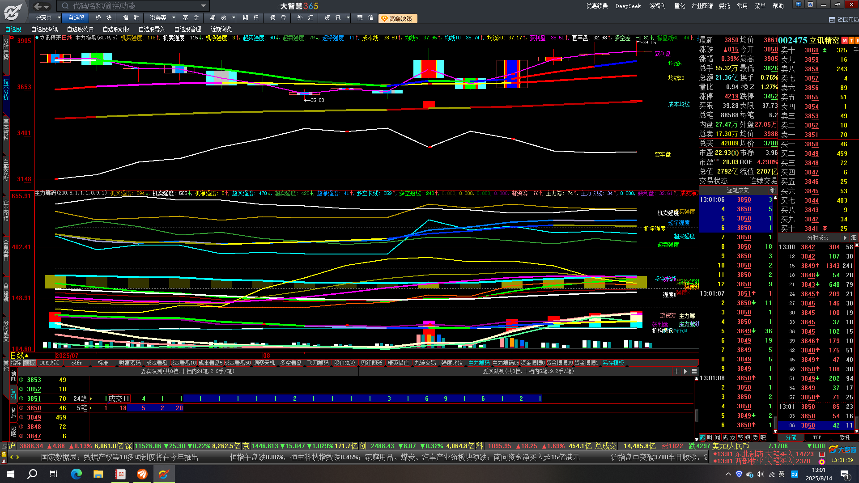This screenshot has width=859, height=483.
Task: Select the 吧 tab under tick list
Action: tap(763, 437)
